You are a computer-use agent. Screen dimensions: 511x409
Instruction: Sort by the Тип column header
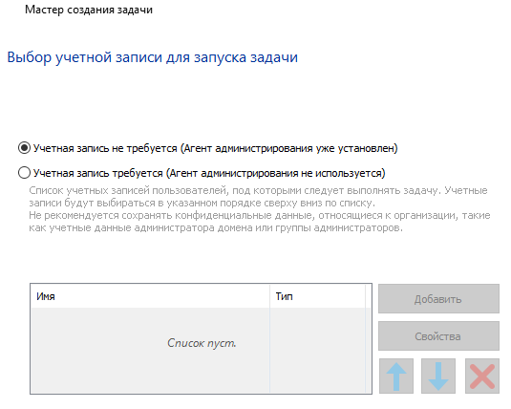[318, 296]
